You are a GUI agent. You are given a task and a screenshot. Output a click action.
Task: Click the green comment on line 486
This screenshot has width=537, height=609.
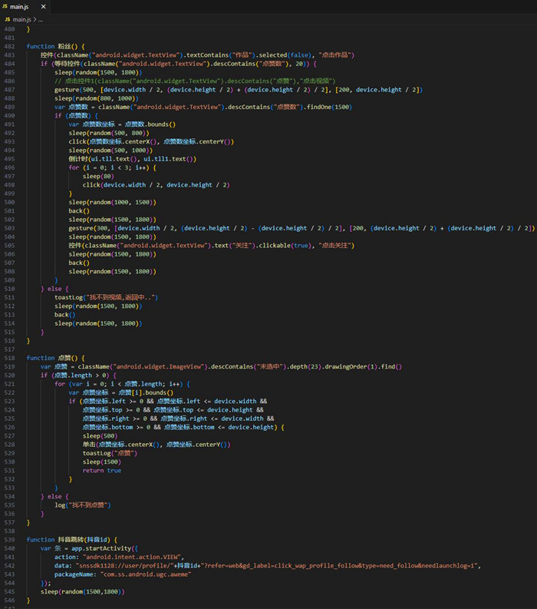coord(195,81)
